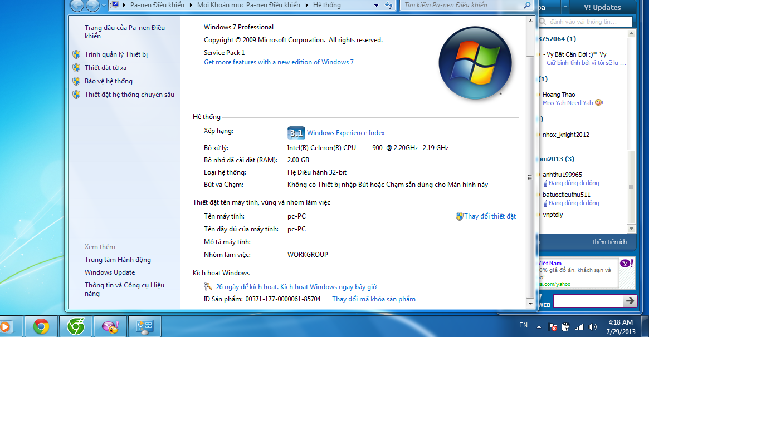Click the network signal icon in tray
The height and width of the screenshot is (427, 761).
579,327
